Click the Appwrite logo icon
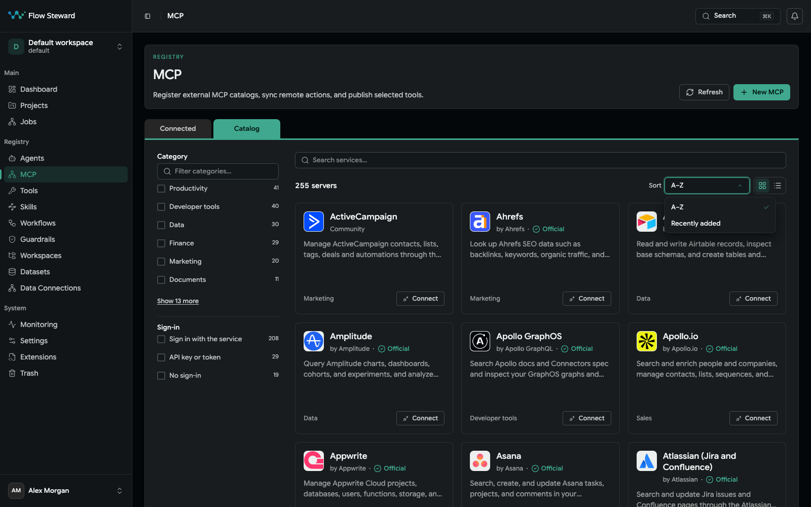The image size is (811, 507). click(314, 461)
